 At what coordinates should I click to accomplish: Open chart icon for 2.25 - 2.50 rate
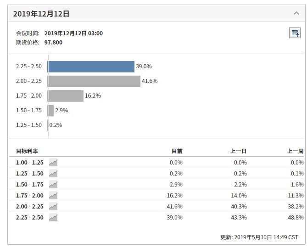coord(53,218)
